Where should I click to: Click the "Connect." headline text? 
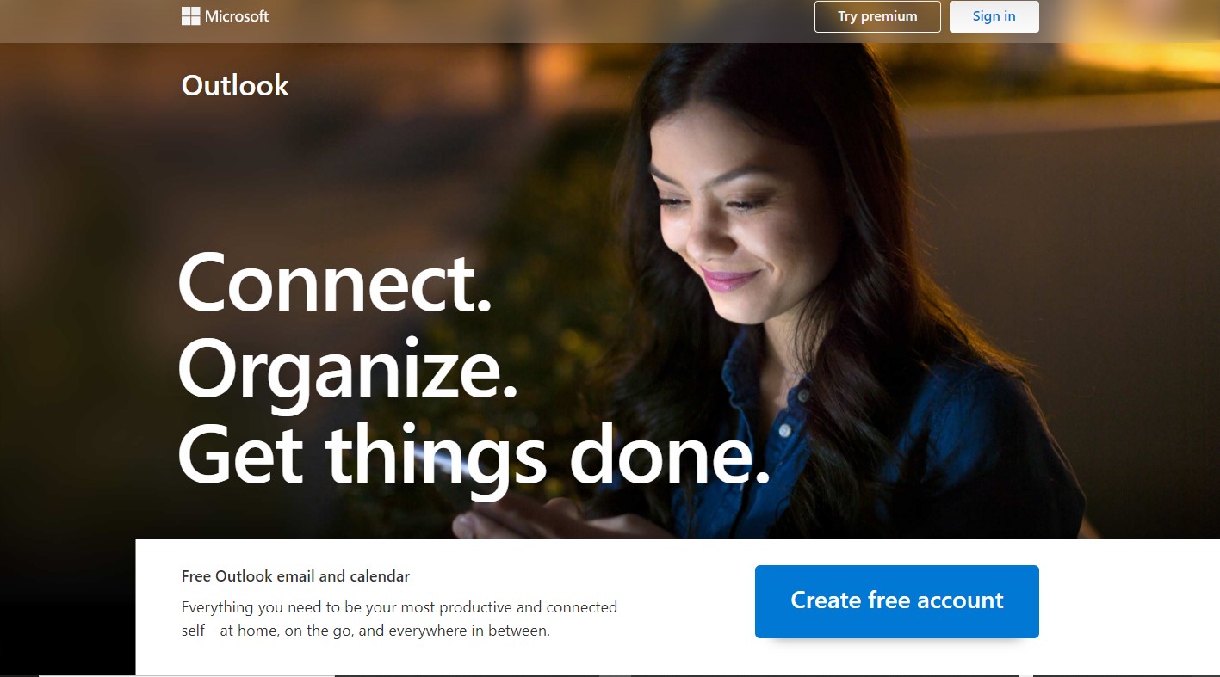pos(335,283)
